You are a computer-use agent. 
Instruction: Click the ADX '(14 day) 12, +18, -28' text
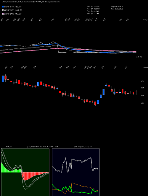tap(83, 146)
